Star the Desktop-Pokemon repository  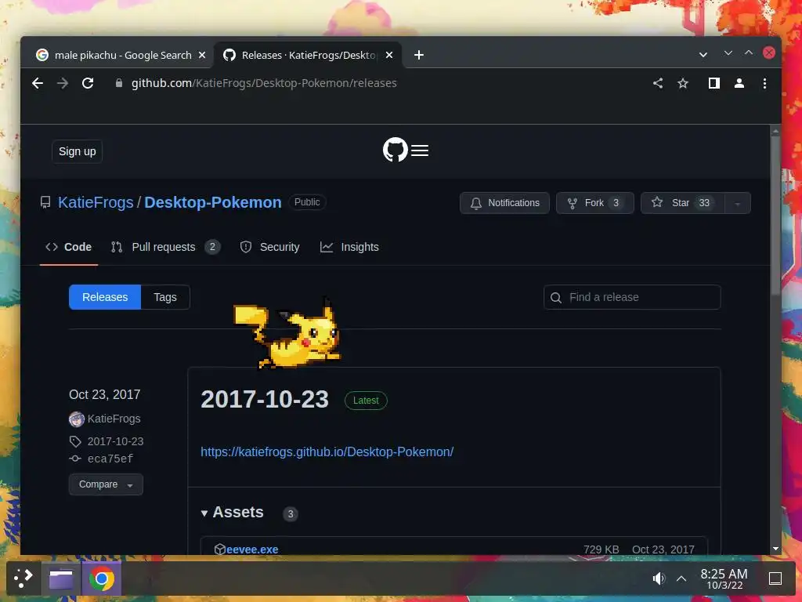tap(682, 203)
